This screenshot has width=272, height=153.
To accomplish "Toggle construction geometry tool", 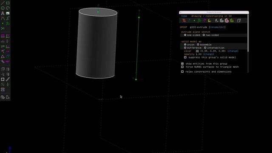I will click(8, 23).
